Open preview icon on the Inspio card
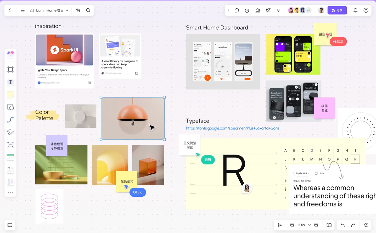Screen dimensions: 376x233 pos(137,73)
